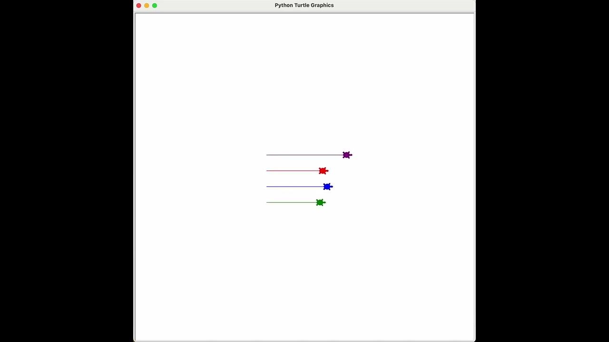Screen dimensions: 609x342
Task: Click the red turtle
Action: pos(323,171)
